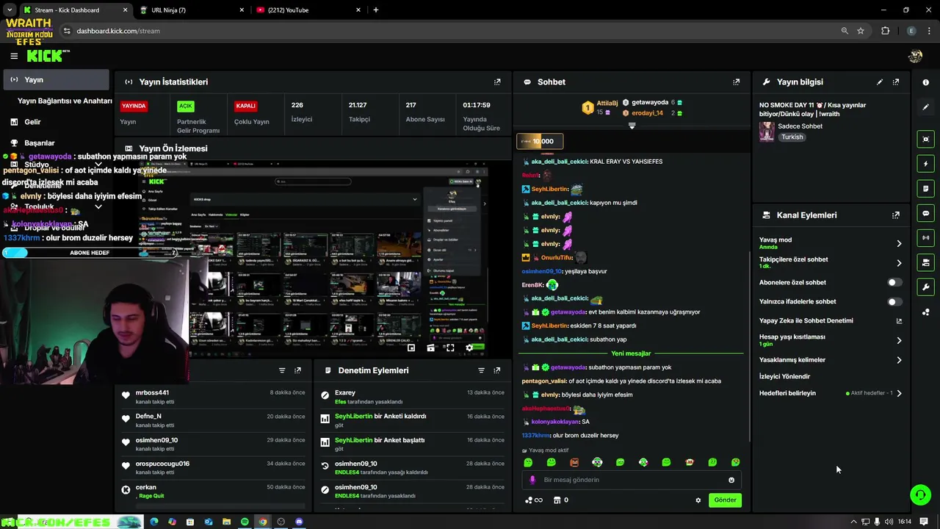Image resolution: width=940 pixels, height=529 pixels.
Task: Pop out the Sohbet chat panel
Action: click(x=737, y=82)
